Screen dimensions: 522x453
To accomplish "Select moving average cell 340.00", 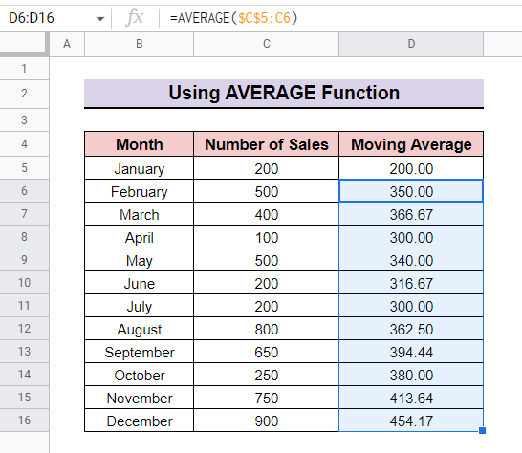I will (x=411, y=260).
